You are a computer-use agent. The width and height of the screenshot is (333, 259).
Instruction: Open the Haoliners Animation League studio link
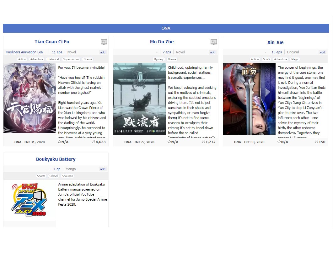tap(25, 52)
